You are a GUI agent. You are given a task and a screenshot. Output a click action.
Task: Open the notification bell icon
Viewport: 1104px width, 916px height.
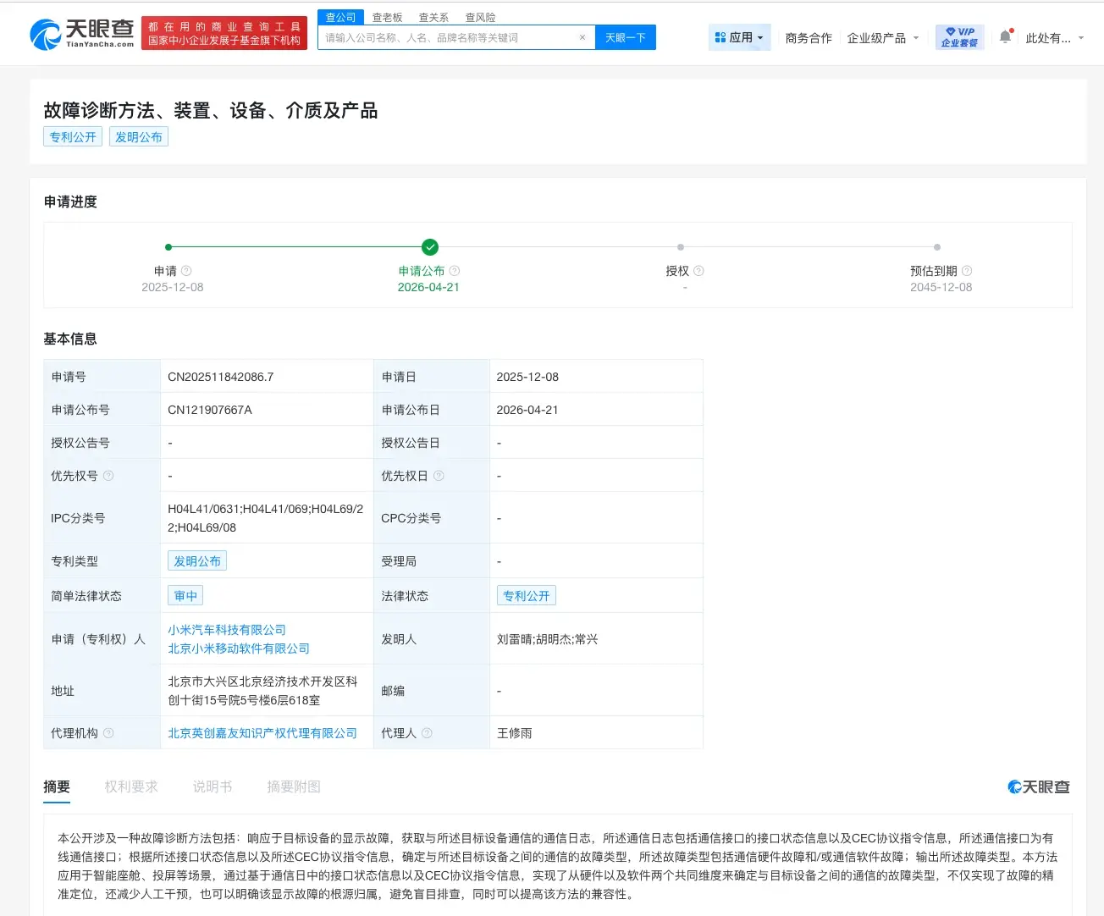1004,36
